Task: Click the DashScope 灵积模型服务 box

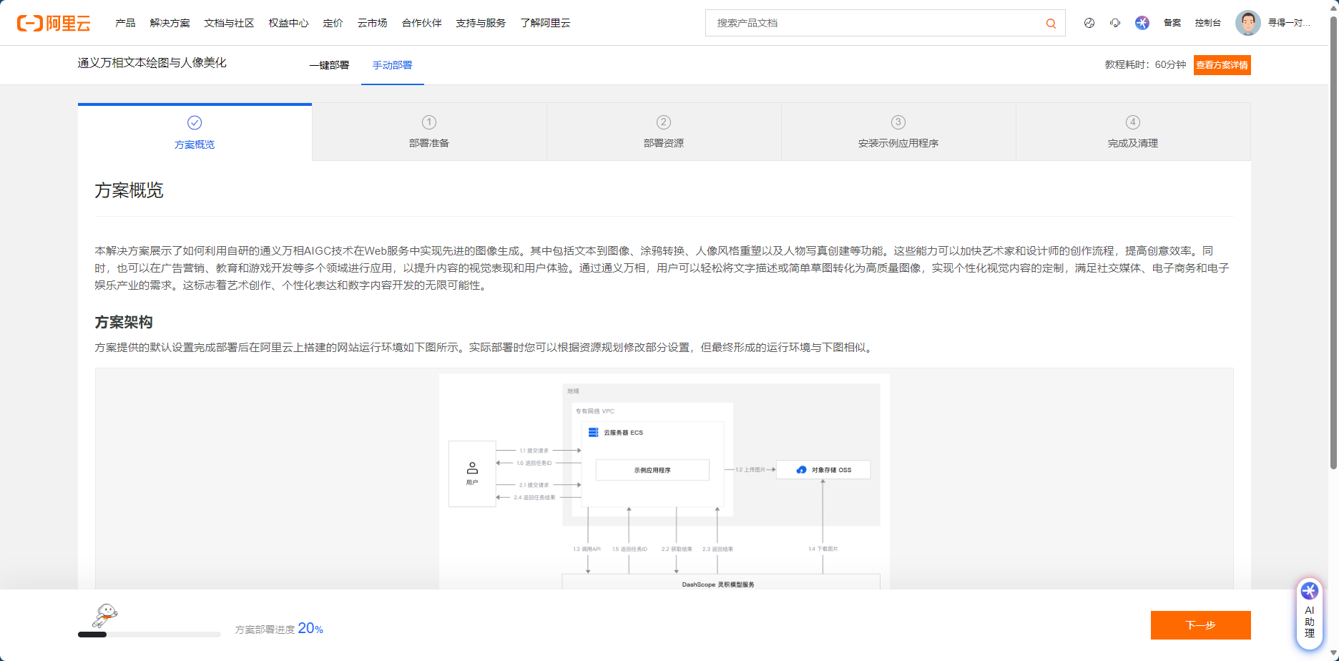Action: [721, 582]
